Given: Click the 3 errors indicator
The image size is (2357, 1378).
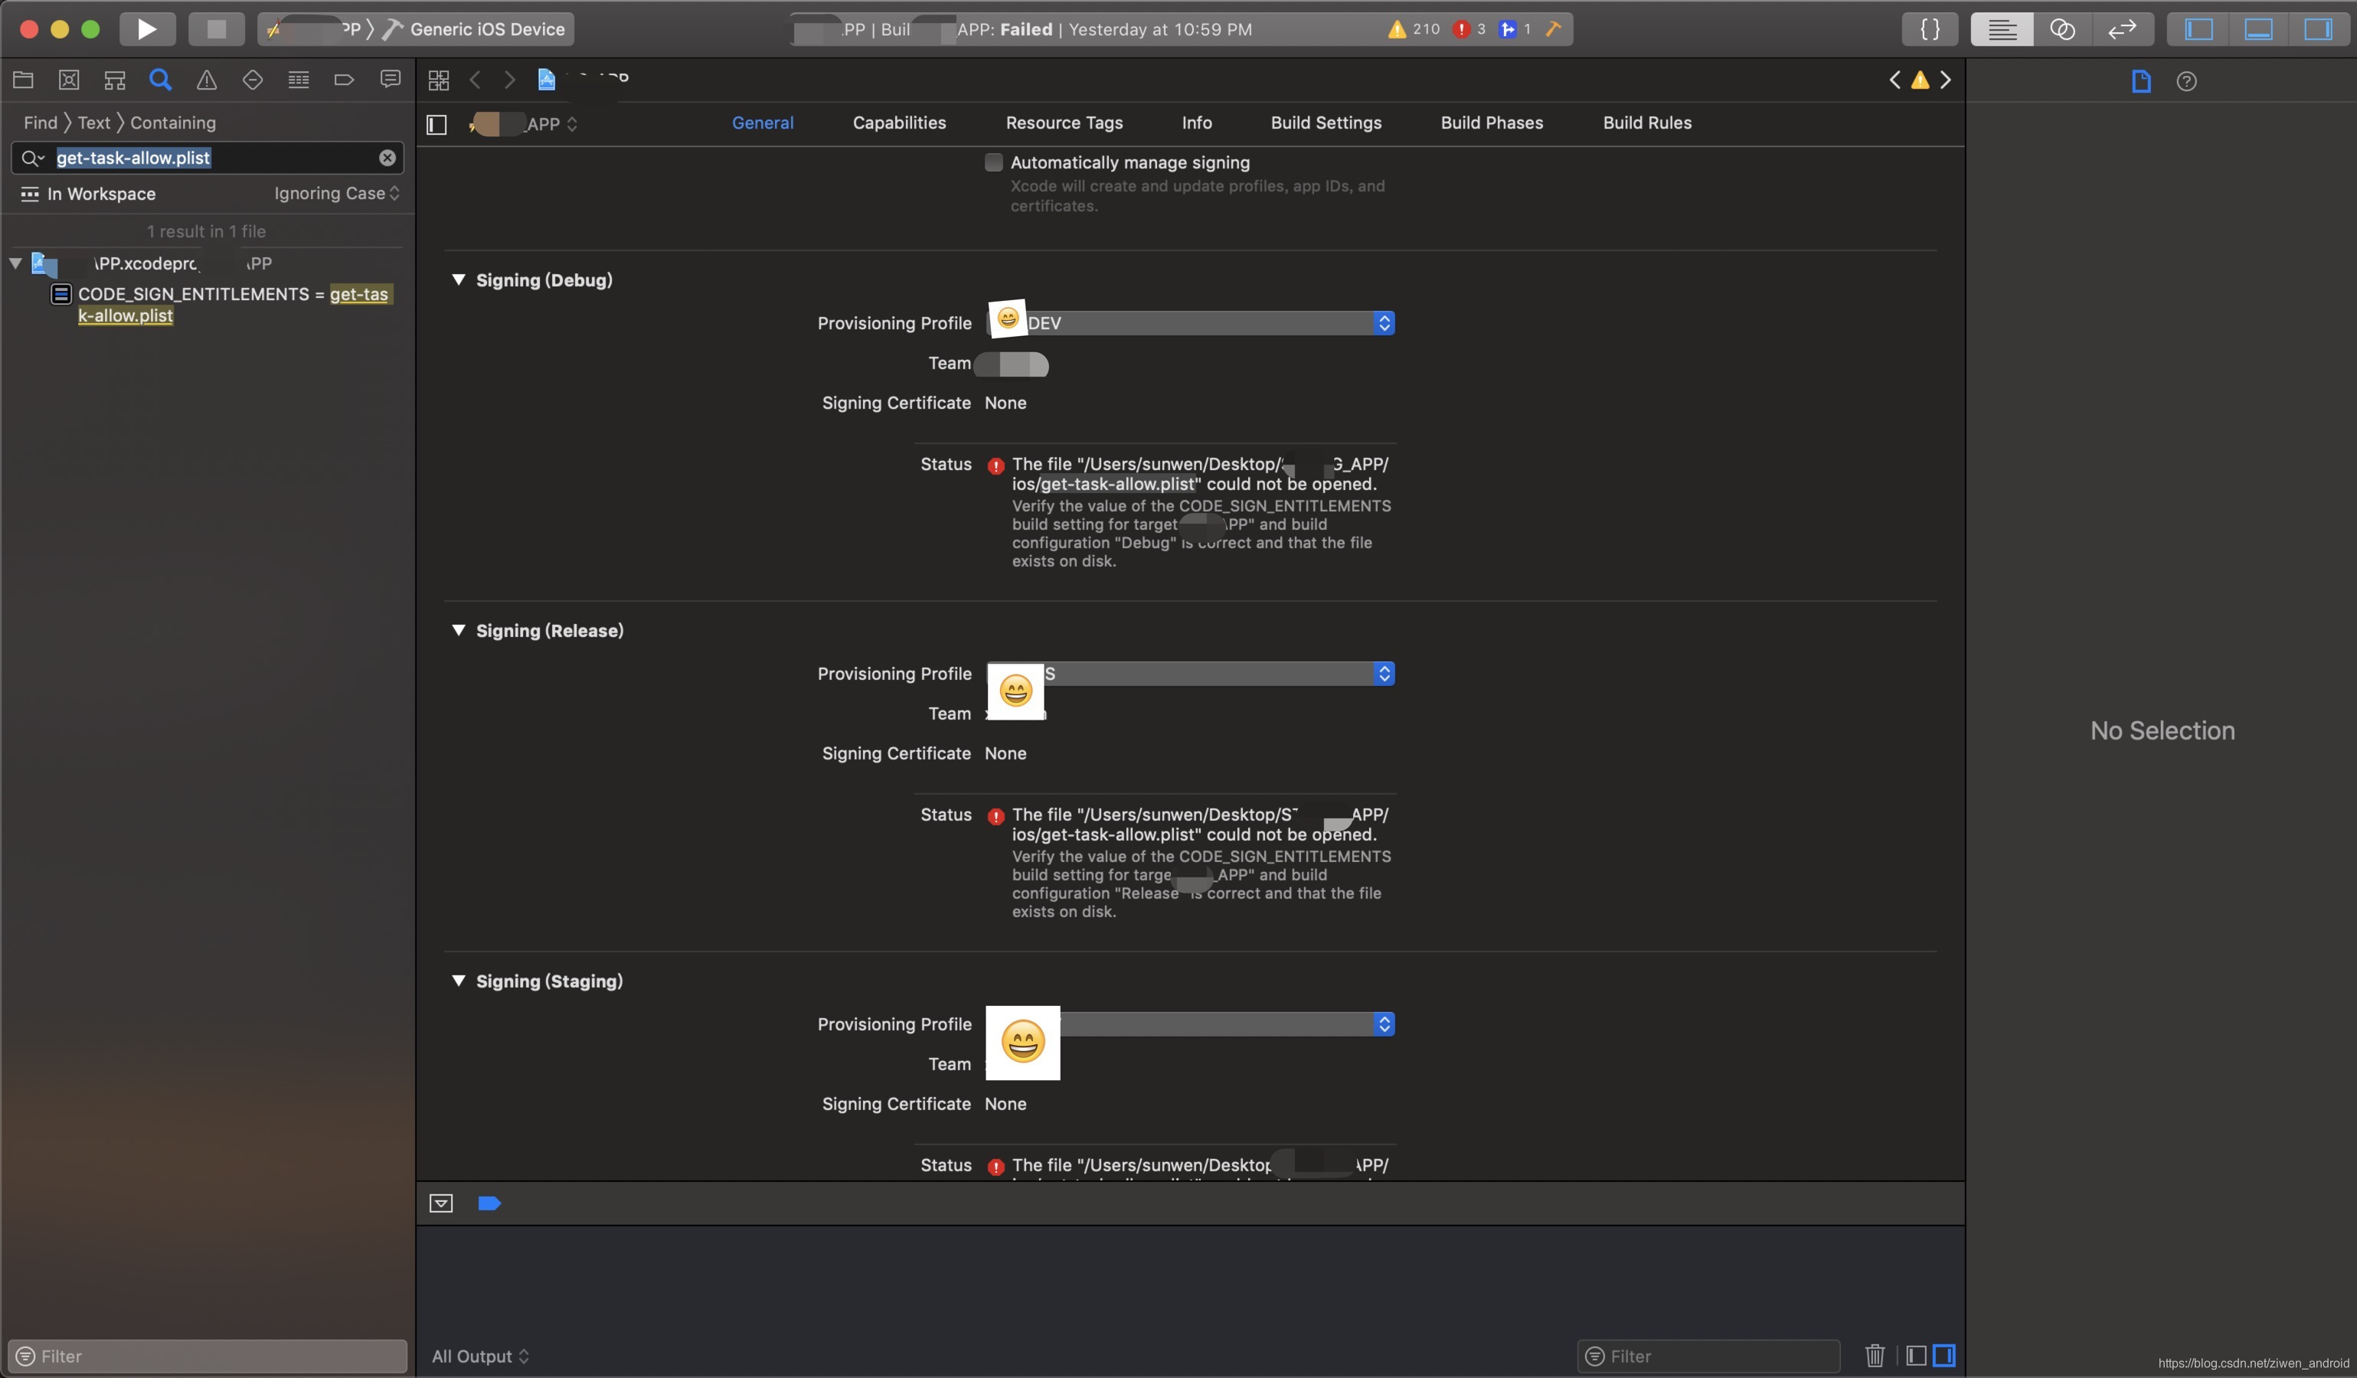Looking at the screenshot, I should coord(1469,29).
